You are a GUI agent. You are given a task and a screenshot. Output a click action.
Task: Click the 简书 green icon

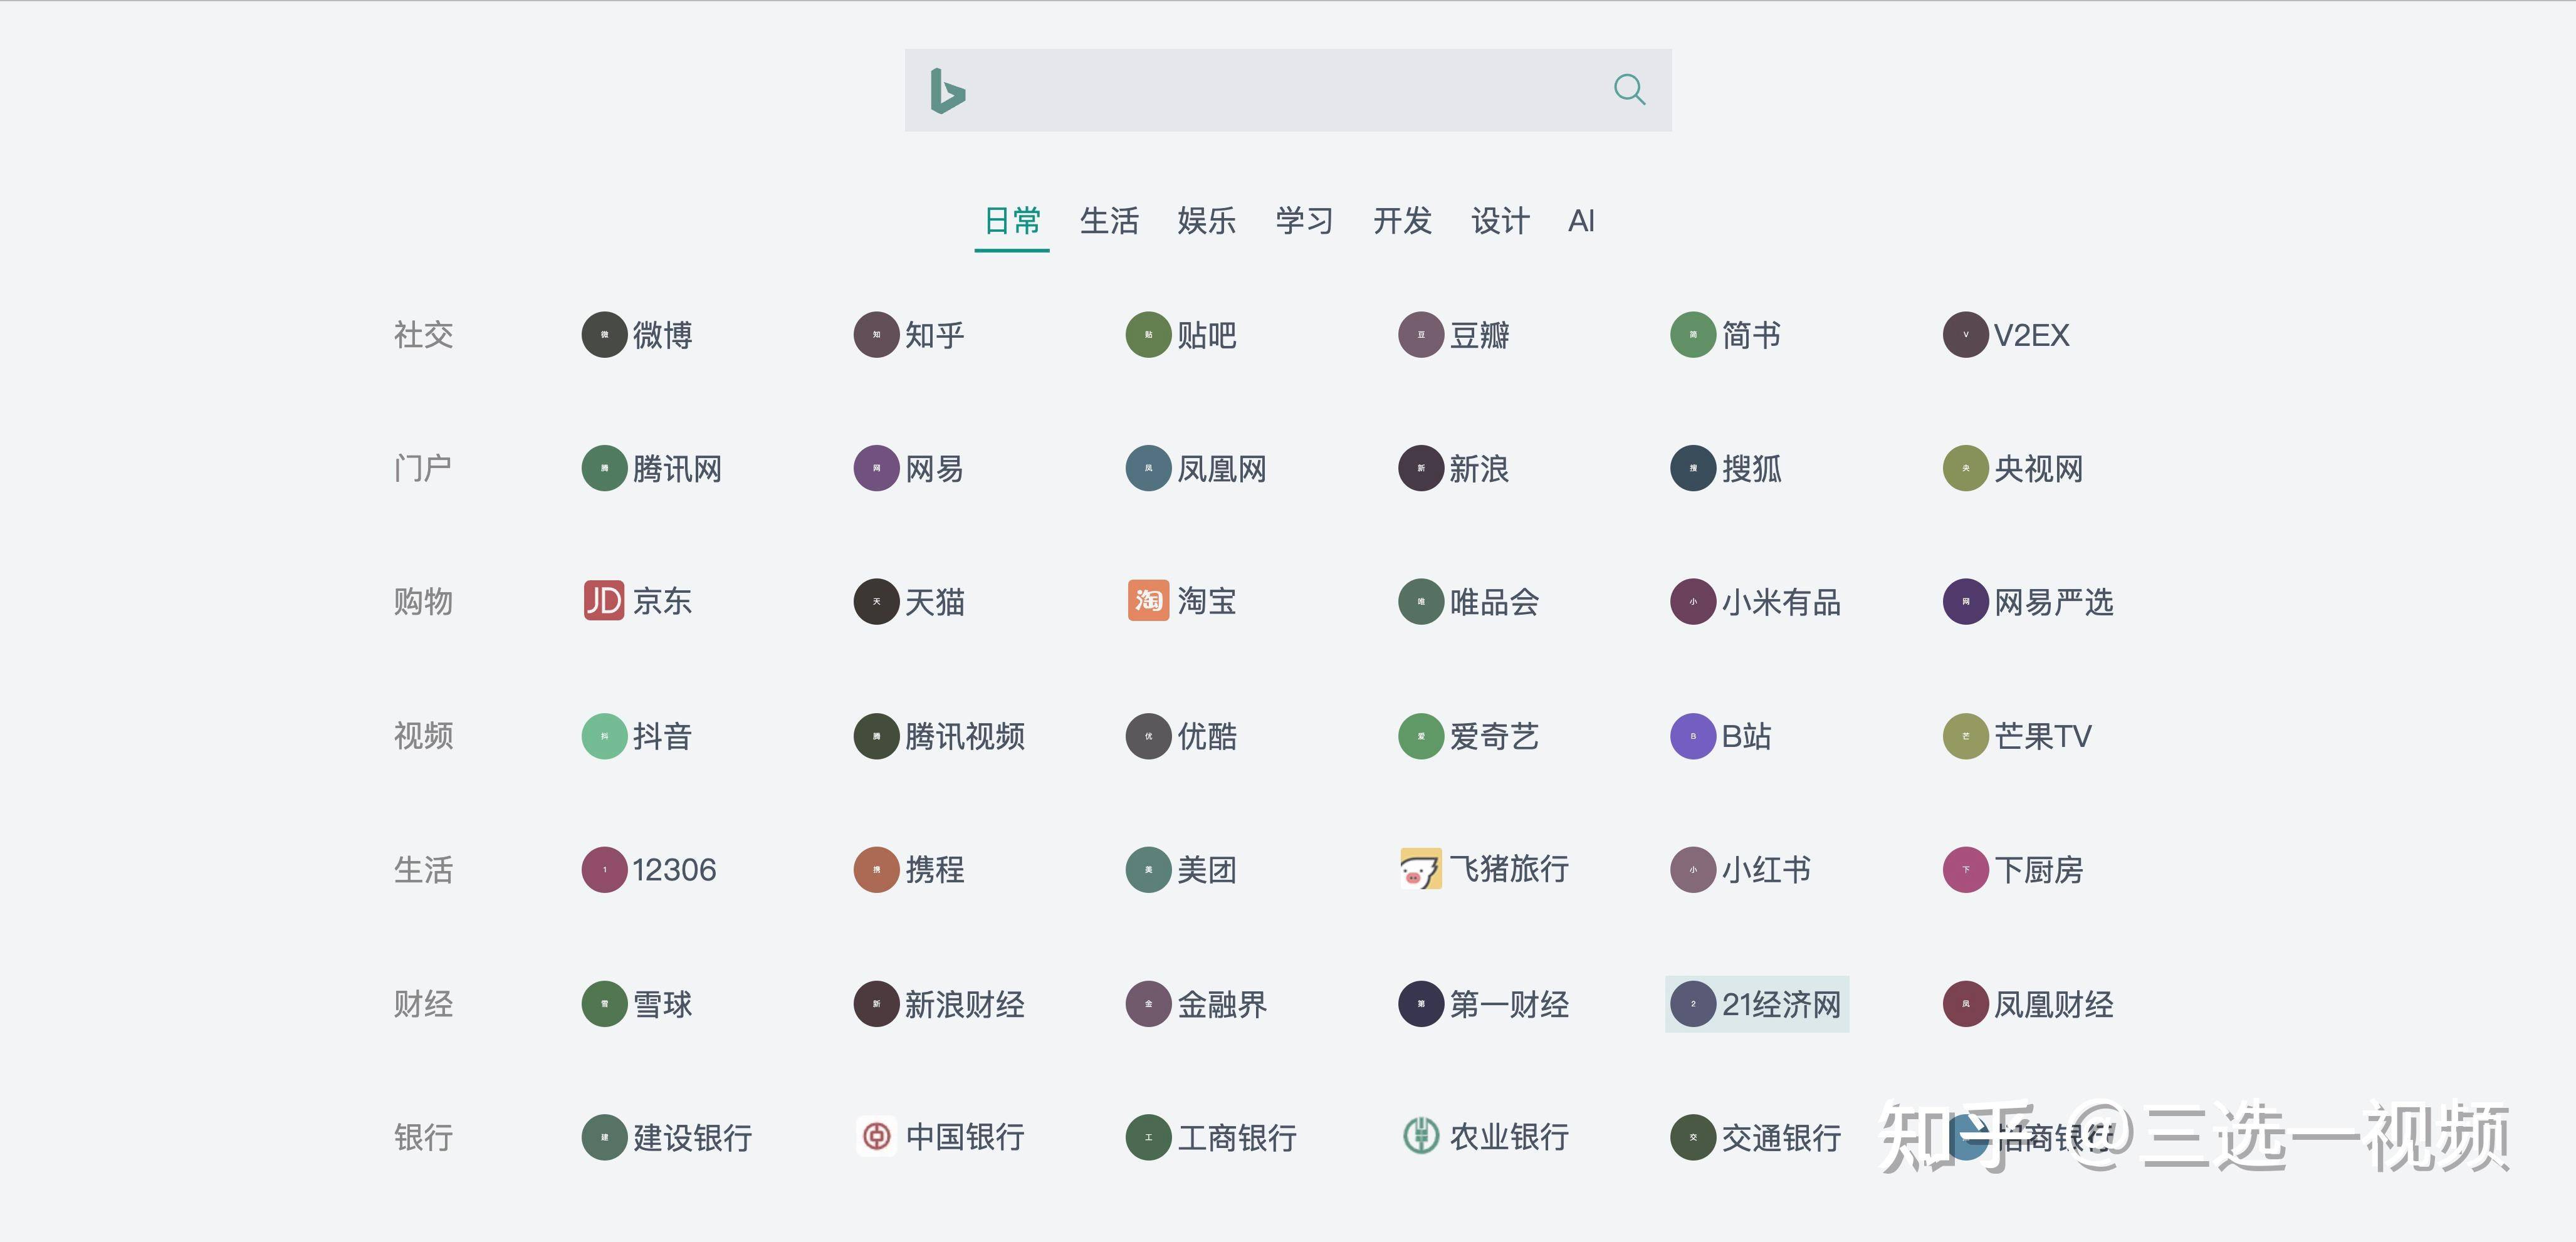pos(1693,334)
